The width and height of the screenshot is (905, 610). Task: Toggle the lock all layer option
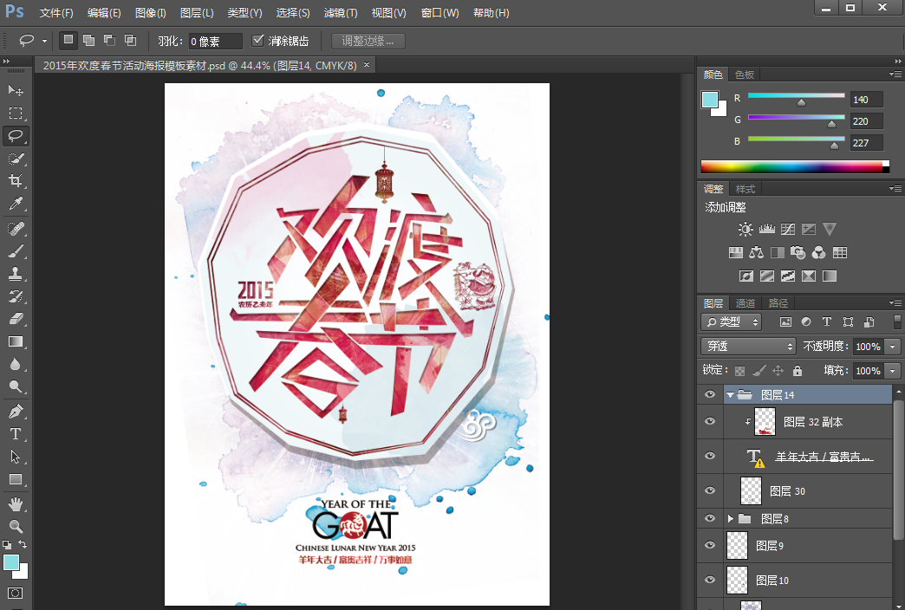[x=797, y=371]
